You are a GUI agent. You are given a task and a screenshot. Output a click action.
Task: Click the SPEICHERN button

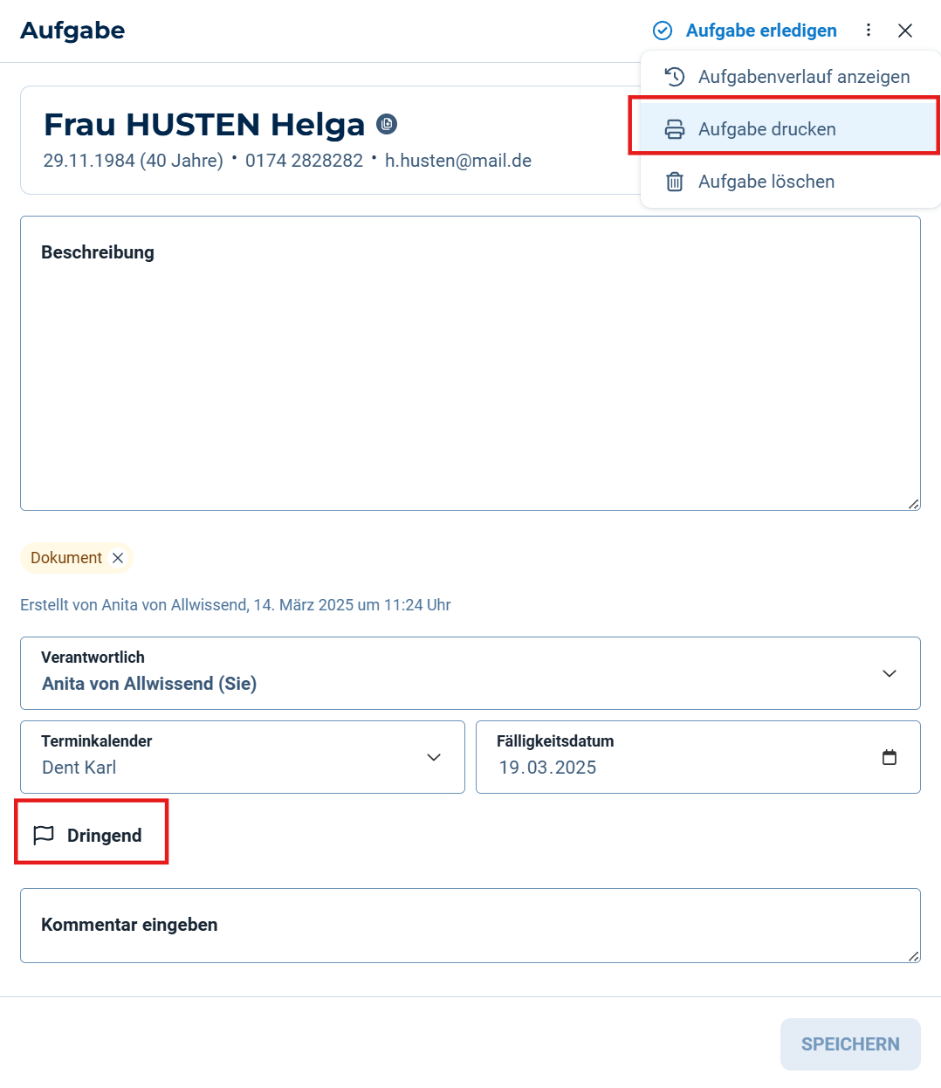point(850,1044)
